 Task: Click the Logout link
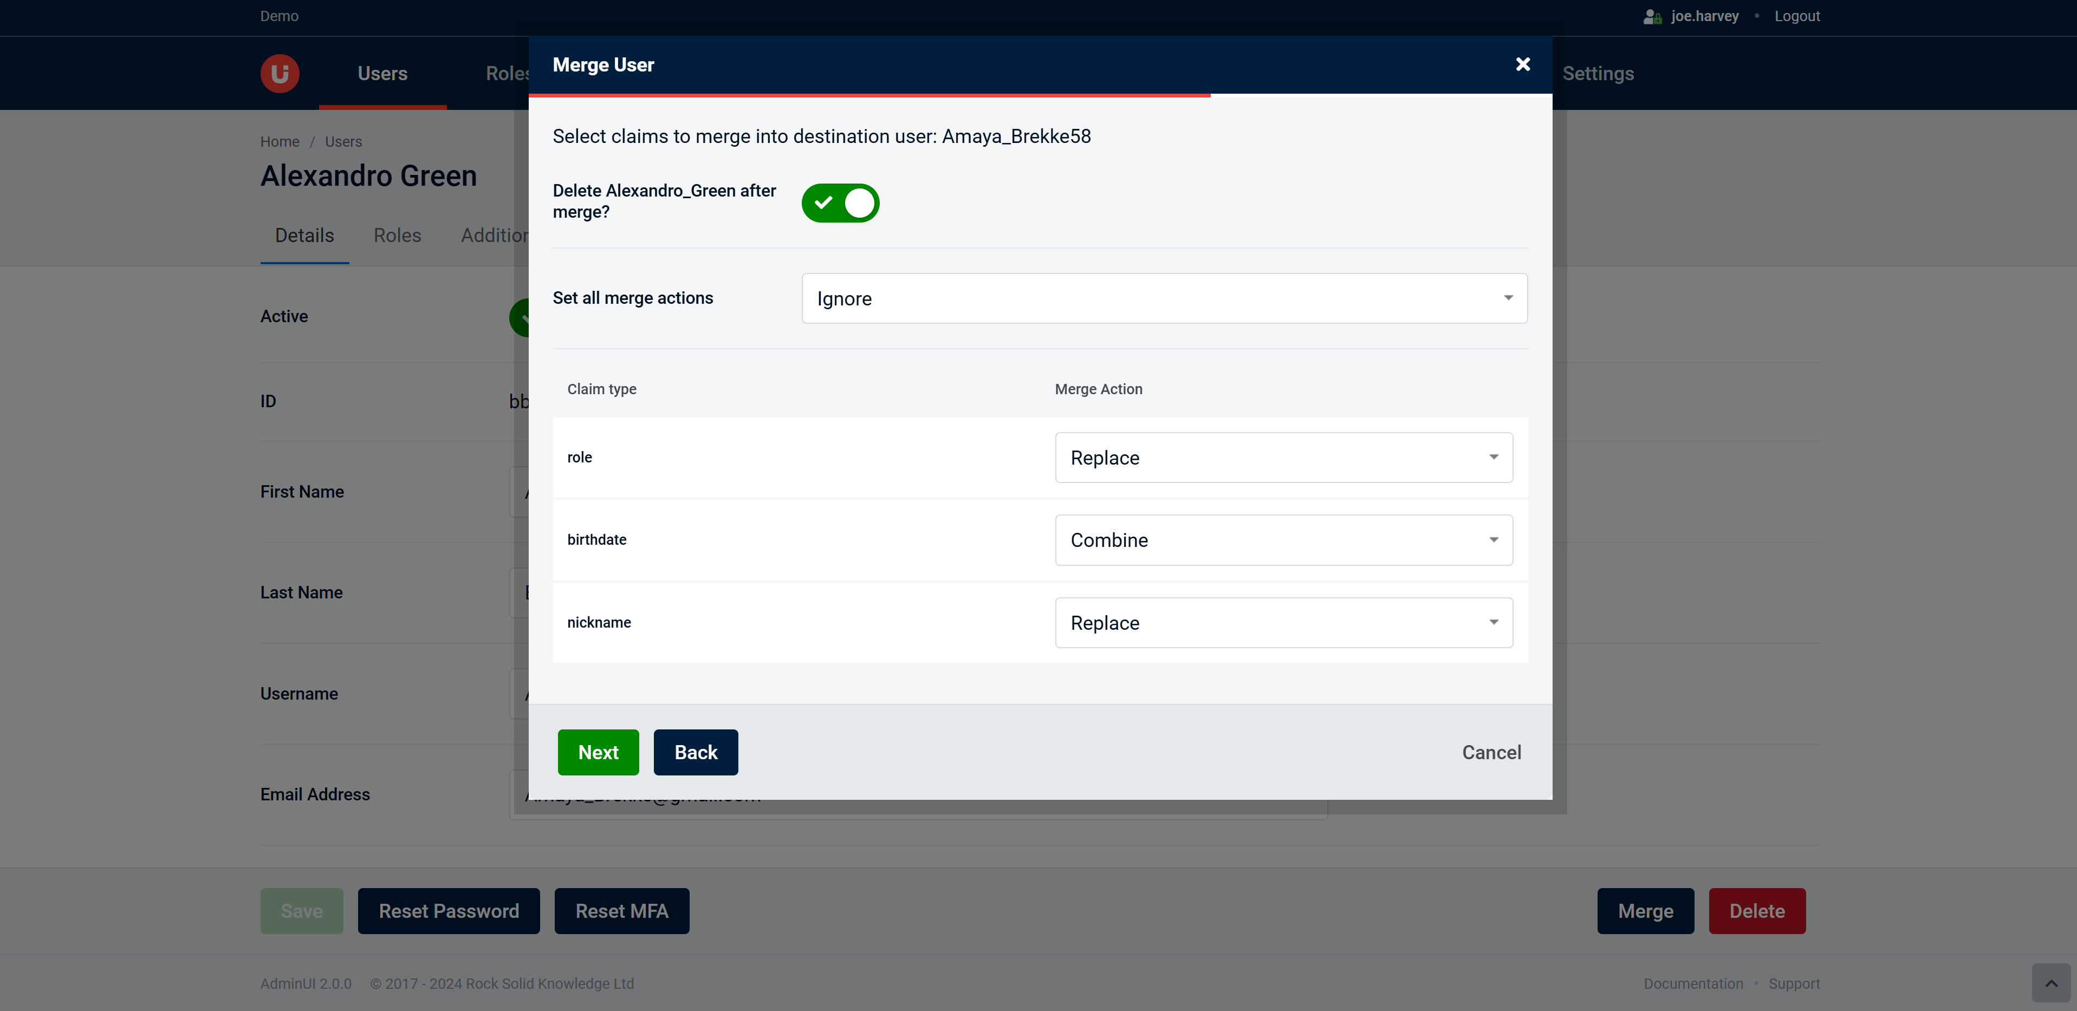(x=1796, y=16)
